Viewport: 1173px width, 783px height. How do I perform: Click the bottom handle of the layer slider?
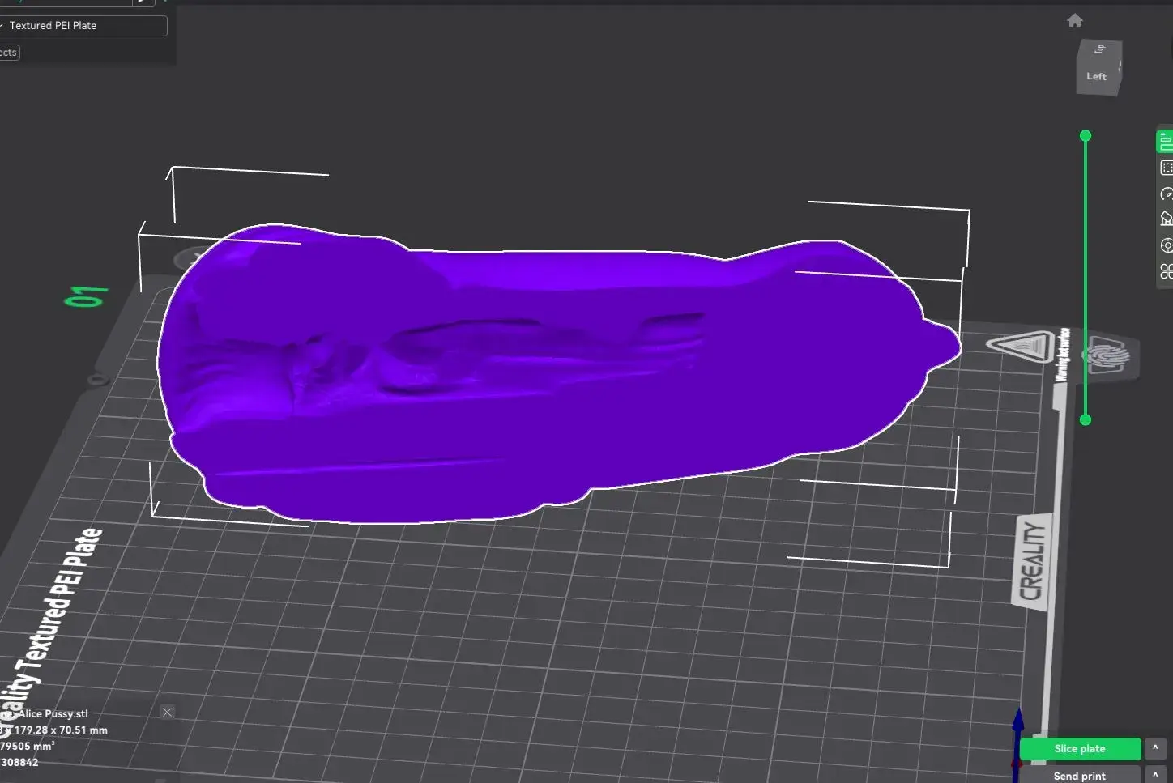point(1086,419)
